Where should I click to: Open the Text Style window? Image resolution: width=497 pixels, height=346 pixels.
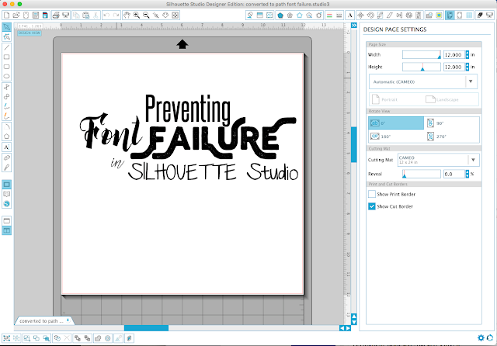(350, 16)
